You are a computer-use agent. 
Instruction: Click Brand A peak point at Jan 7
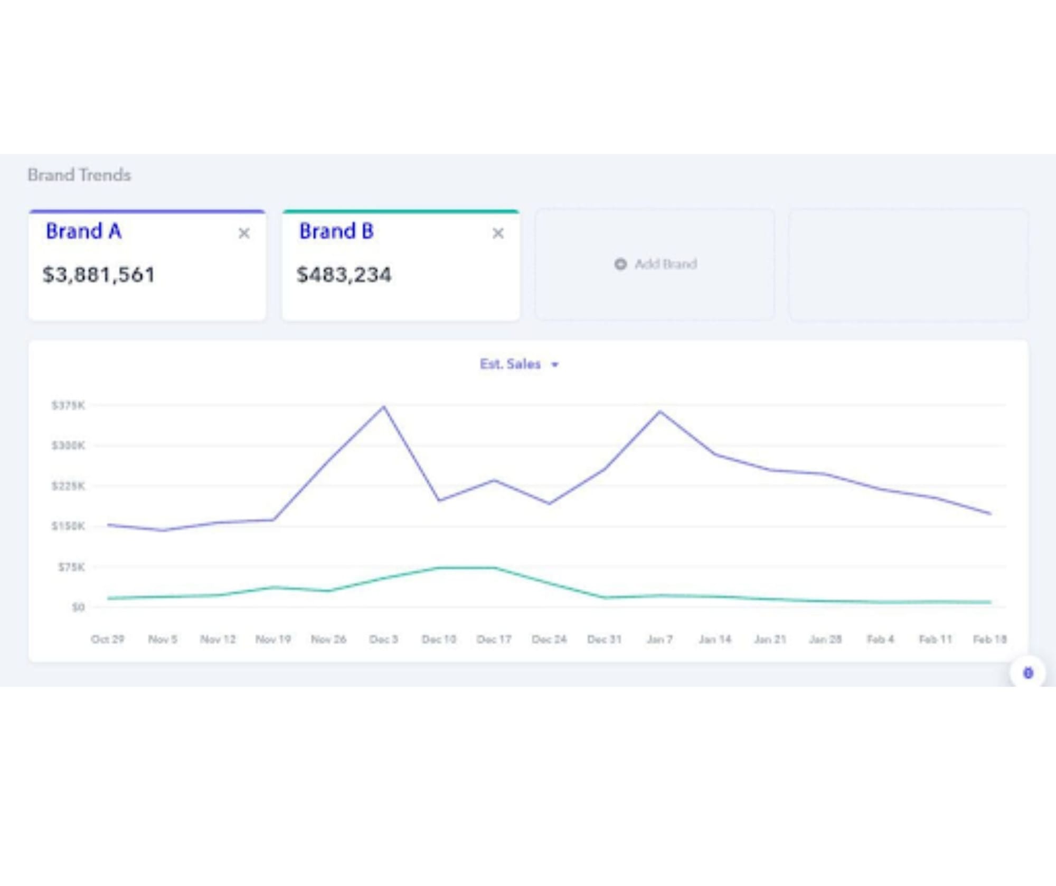tap(660, 411)
